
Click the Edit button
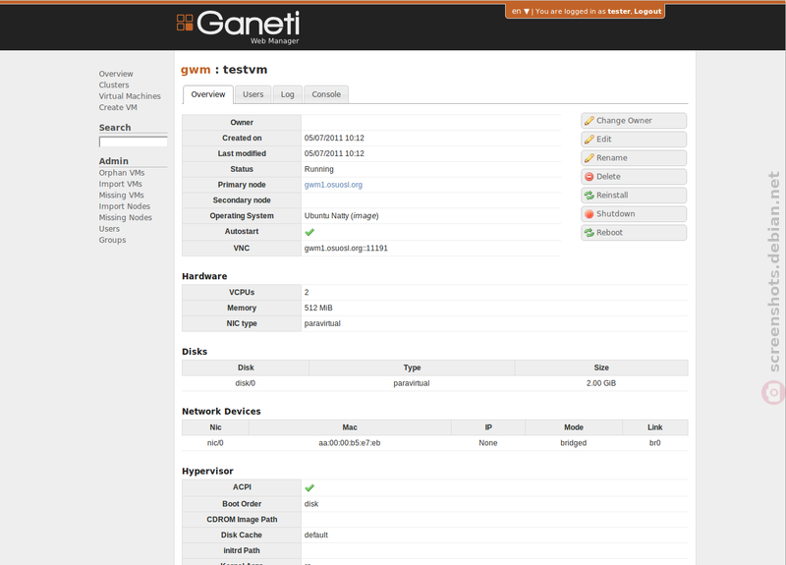pos(634,140)
